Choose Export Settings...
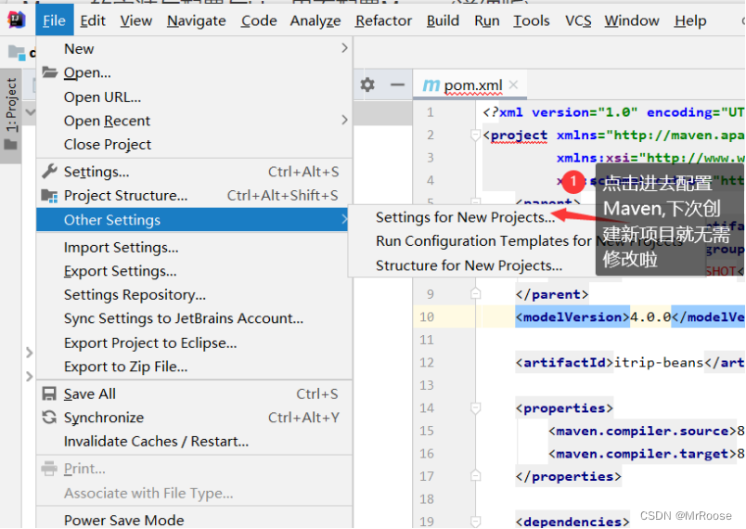Viewport: 746px width, 529px height. [x=194, y=271]
